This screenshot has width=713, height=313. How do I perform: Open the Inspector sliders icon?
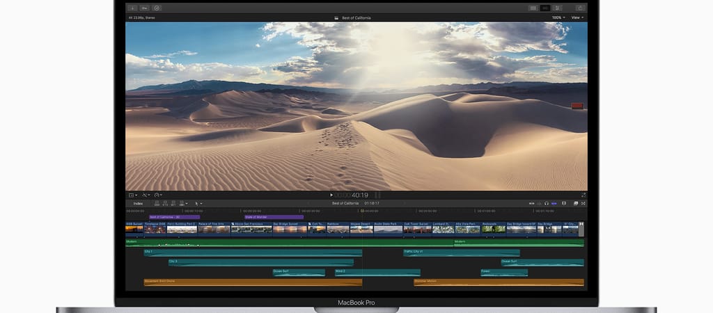(557, 8)
